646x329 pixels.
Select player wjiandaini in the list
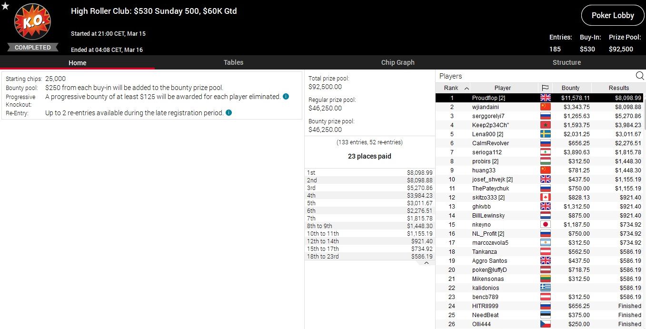click(x=485, y=107)
